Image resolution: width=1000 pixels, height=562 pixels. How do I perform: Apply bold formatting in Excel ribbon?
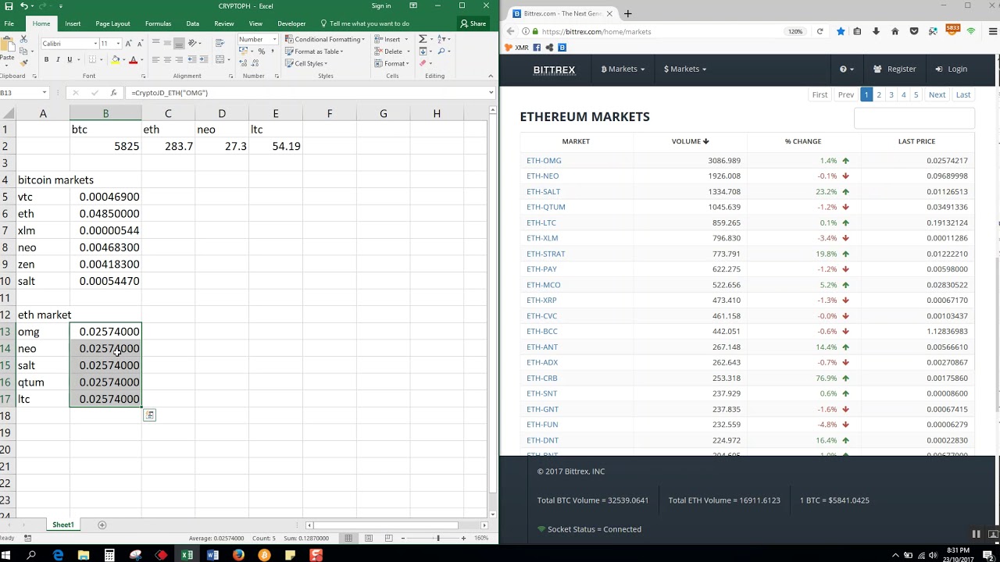point(46,59)
